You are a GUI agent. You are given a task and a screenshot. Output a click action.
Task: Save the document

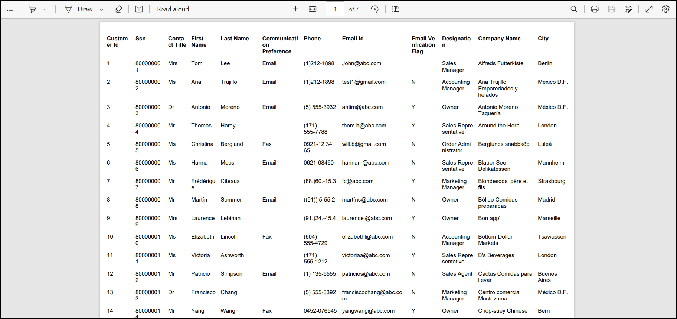click(x=611, y=9)
